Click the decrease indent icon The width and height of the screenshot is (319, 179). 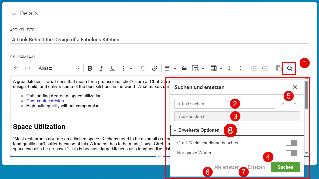[x=254, y=68]
